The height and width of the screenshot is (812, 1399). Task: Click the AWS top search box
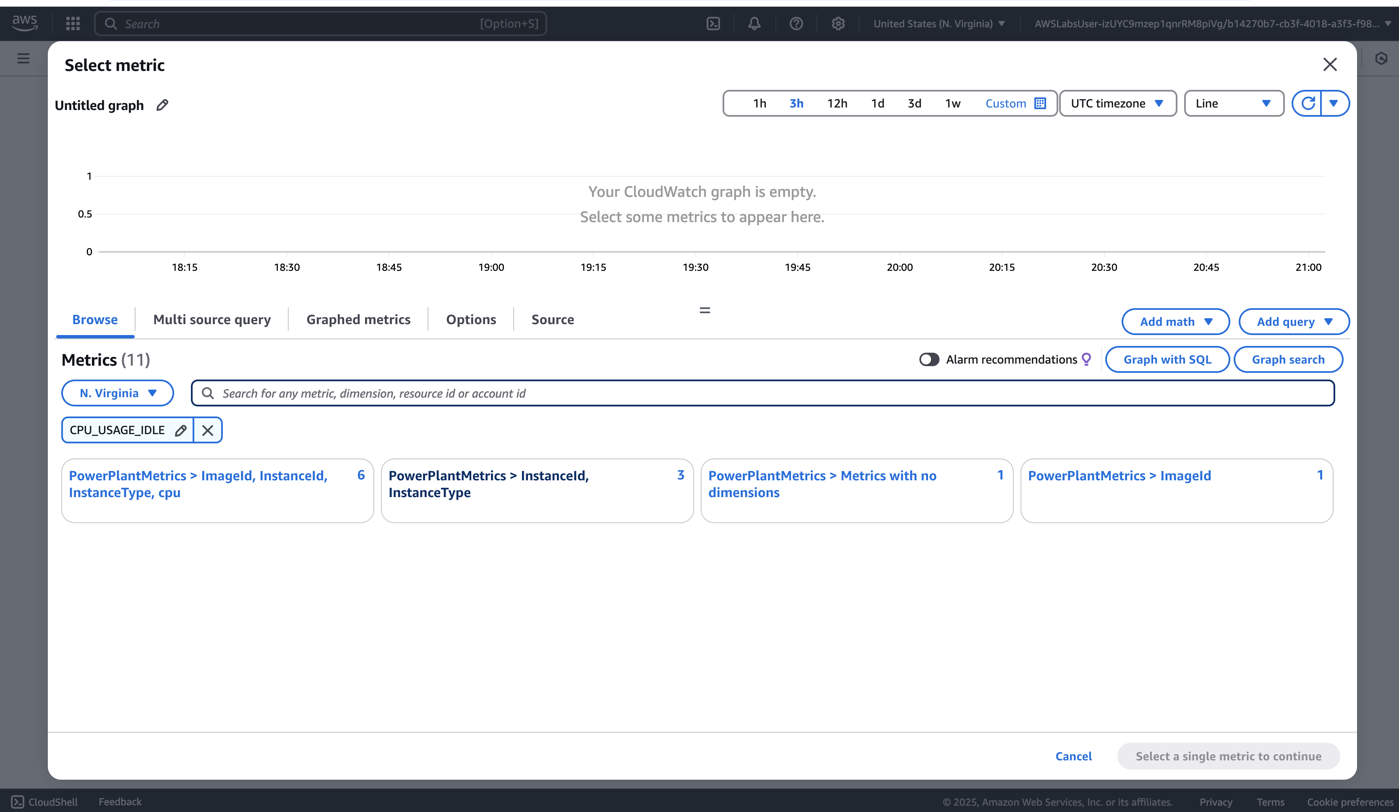click(x=320, y=24)
